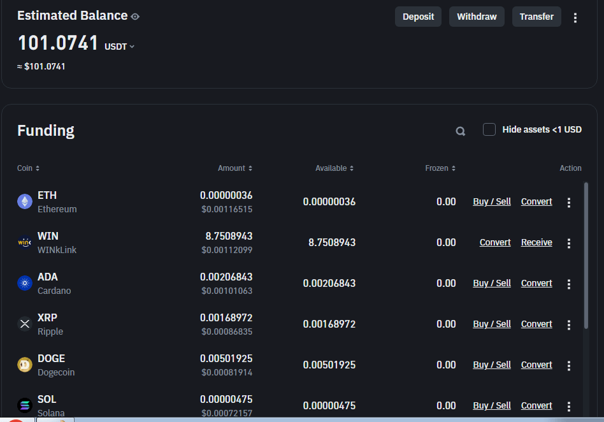Select the ADA value $0.00101063
This screenshot has width=604, height=422.
227,291
